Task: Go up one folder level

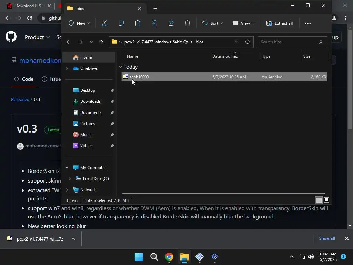Action: tap(101, 42)
